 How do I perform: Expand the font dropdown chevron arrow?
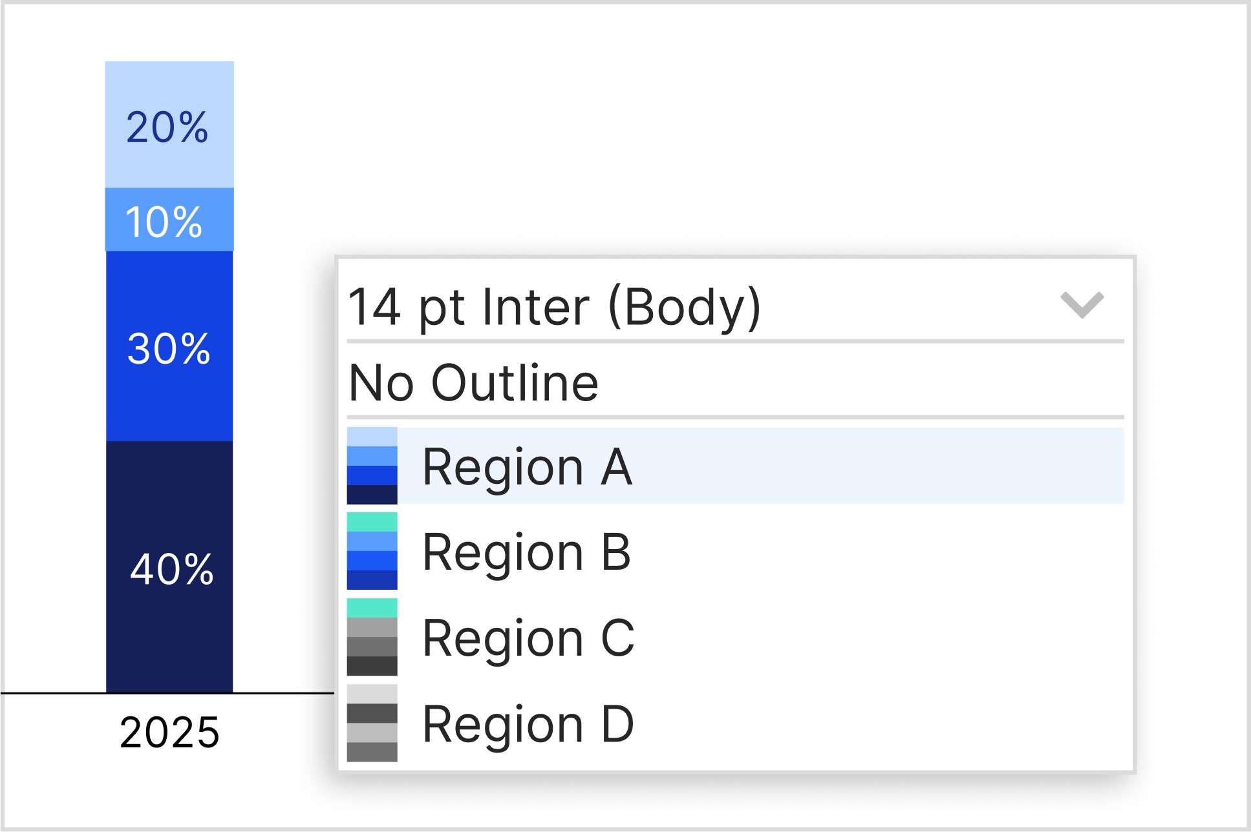click(1082, 305)
